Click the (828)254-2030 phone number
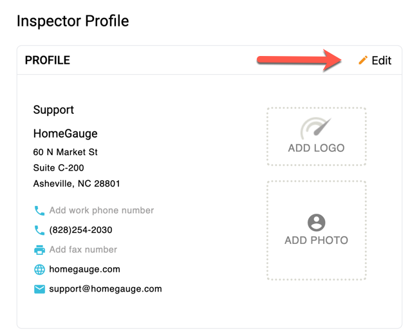 tap(80, 230)
